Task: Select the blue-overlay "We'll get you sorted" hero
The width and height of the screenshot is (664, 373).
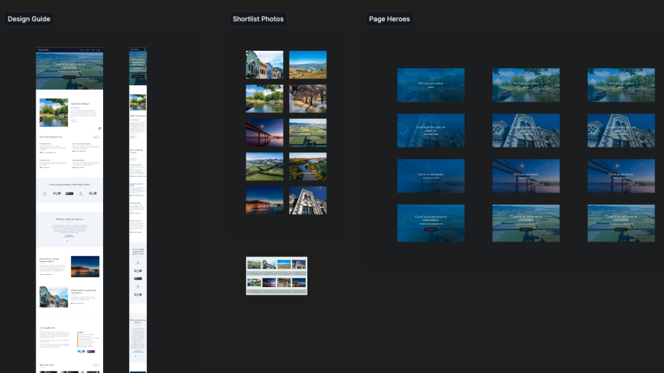Action: click(431, 85)
